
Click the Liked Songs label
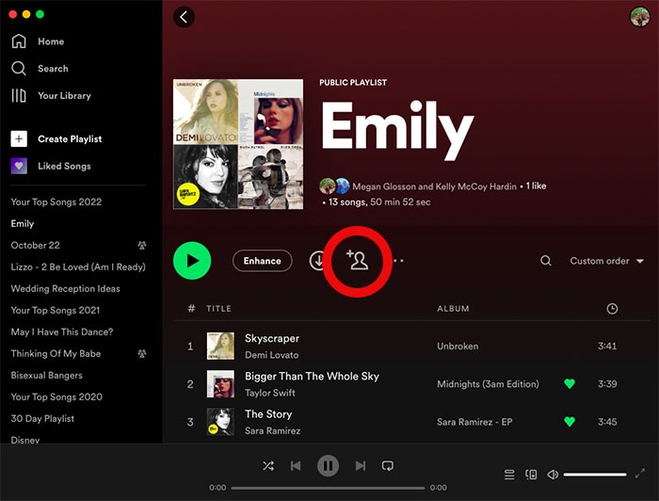click(x=64, y=166)
